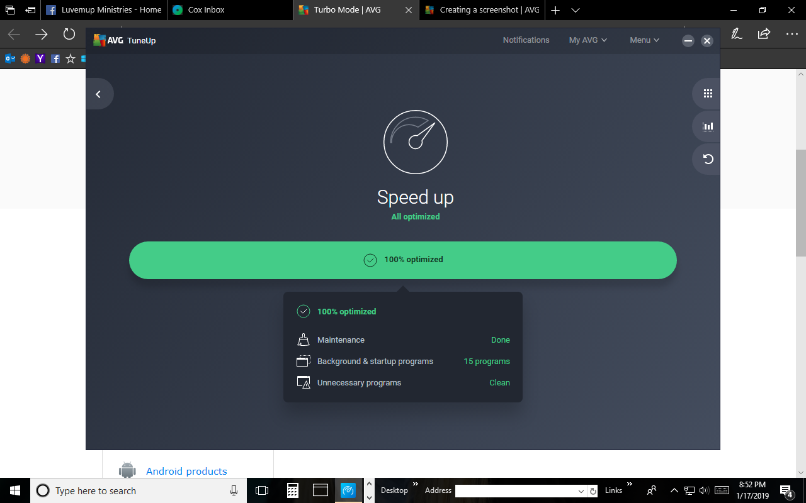Click the Clean status for Unnecessary programs
This screenshot has width=806, height=503.
[x=499, y=382]
